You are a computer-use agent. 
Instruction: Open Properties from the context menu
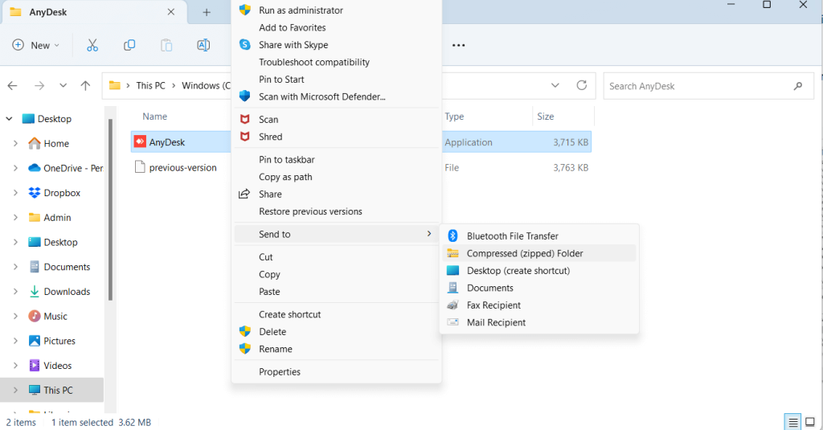tap(279, 371)
